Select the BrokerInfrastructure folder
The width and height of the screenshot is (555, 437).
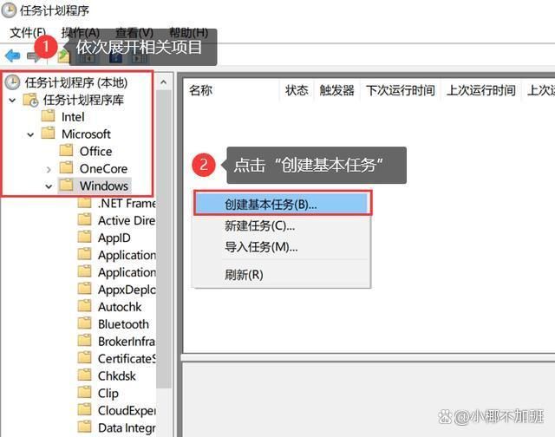coord(127,342)
